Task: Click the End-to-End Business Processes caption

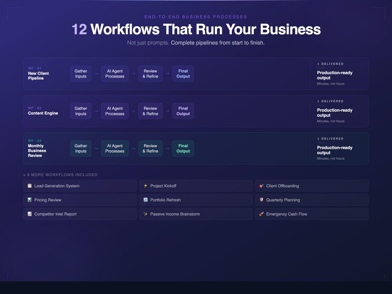Action: 196,17
